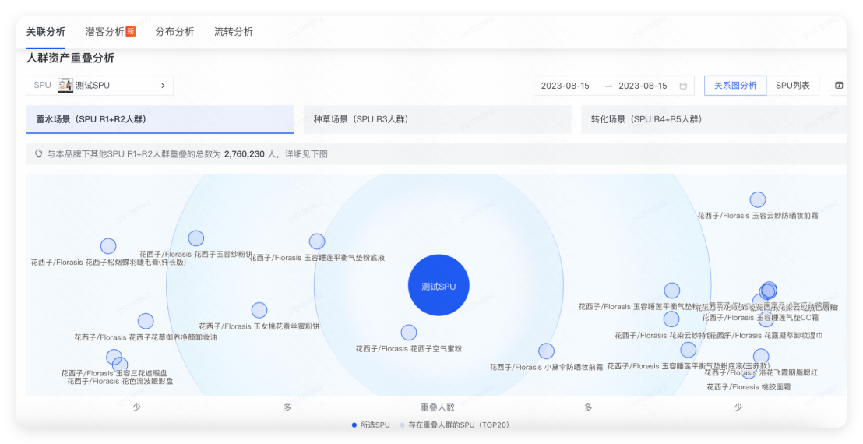Toggle the 存在重叠人群的SPU (TOP20) legend item
Screen dimensions: 863x444
(455, 425)
